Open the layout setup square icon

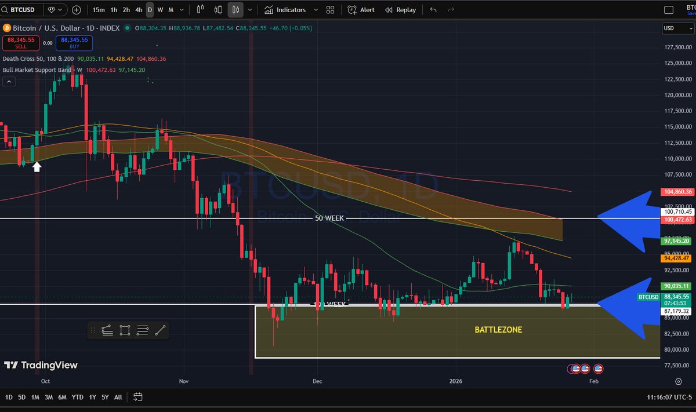click(669, 10)
